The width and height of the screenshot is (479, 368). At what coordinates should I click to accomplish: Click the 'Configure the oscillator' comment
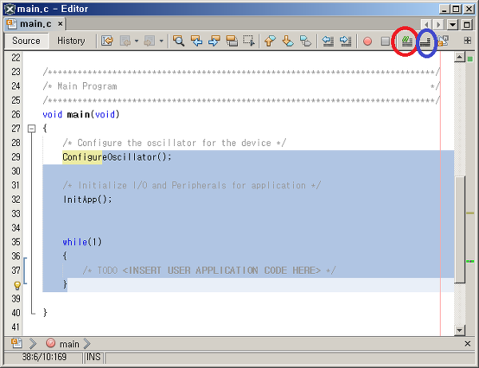(x=174, y=143)
